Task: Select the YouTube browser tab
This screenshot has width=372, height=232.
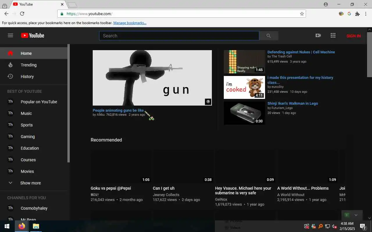Action: click(38, 4)
